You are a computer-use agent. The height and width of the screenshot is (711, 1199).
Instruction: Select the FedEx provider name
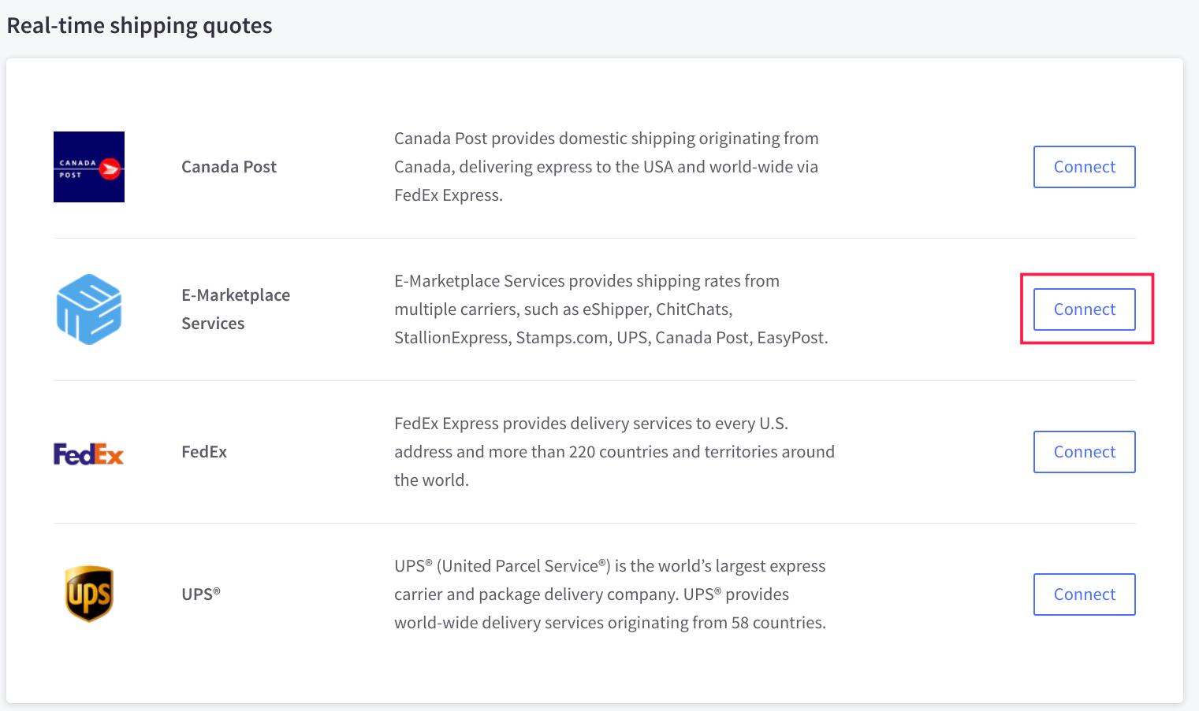(x=204, y=452)
